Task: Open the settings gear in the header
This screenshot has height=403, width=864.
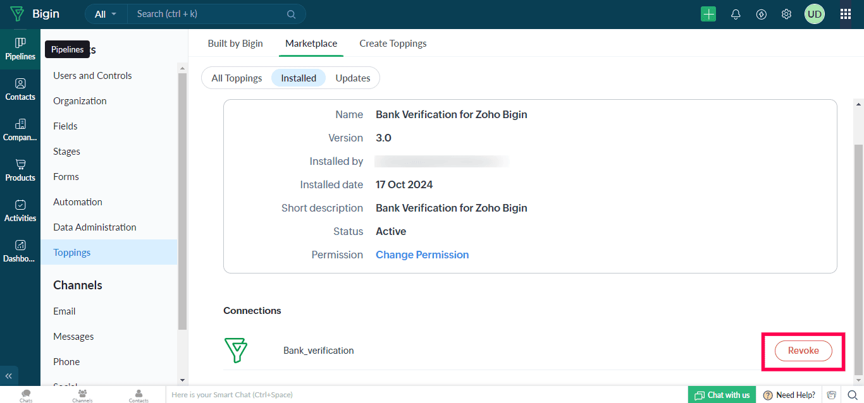Action: [786, 14]
